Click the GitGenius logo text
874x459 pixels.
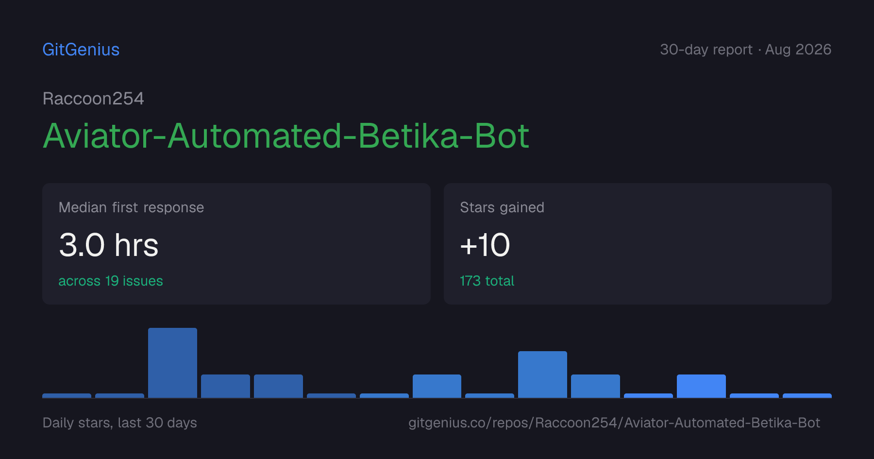click(81, 50)
